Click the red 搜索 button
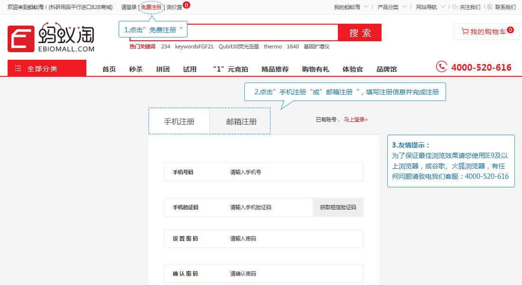 click(x=360, y=33)
